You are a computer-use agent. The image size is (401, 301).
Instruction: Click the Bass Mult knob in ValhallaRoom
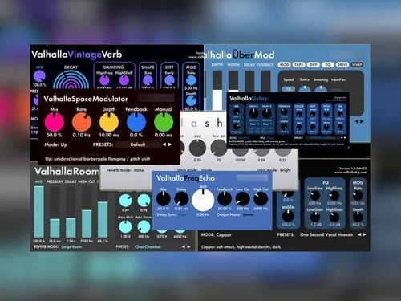coord(125,227)
